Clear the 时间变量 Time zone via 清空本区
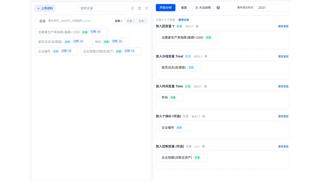This screenshot has width=321, height=181. (283, 86)
